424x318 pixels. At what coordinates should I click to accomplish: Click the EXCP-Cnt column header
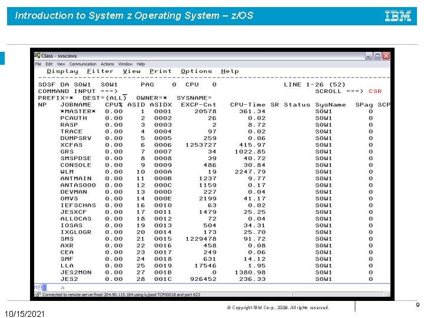[x=199, y=105]
